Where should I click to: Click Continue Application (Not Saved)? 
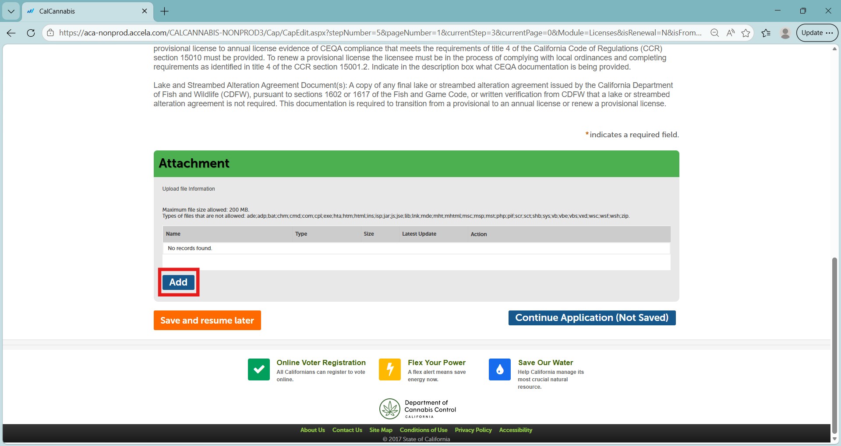[592, 318]
